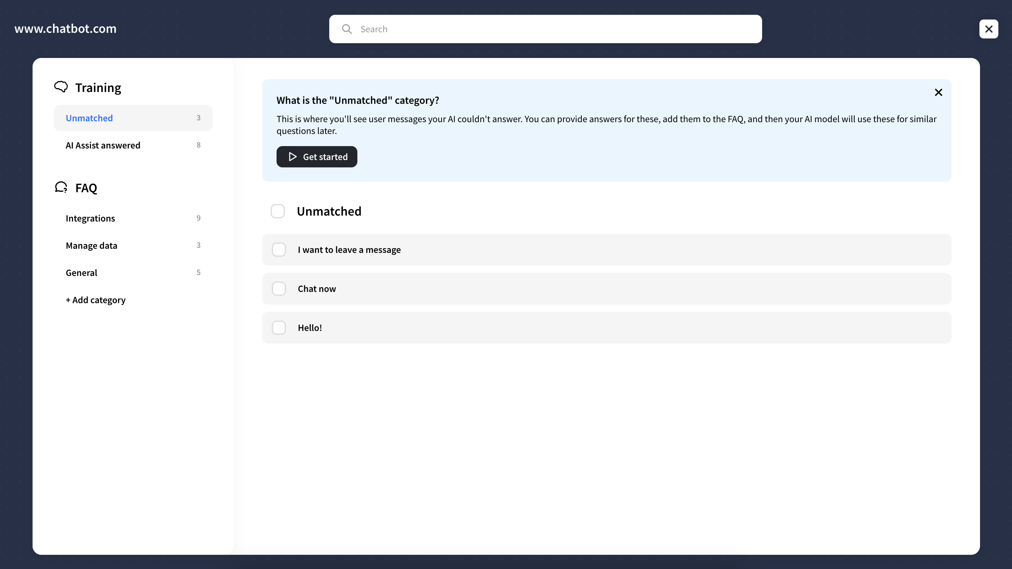Screen dimensions: 1012x569
Task: Dismiss the Unmatched category info banner
Action: pyautogui.click(x=939, y=92)
